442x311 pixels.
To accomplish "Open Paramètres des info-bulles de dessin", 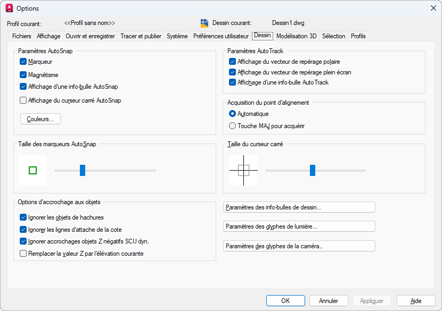I will [x=299, y=207].
